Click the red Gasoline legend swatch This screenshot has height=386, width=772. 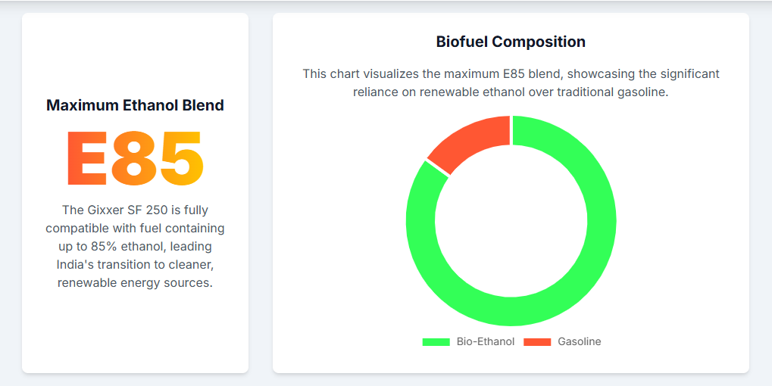click(x=537, y=342)
